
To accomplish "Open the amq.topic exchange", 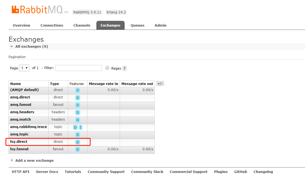I will tap(19, 134).
